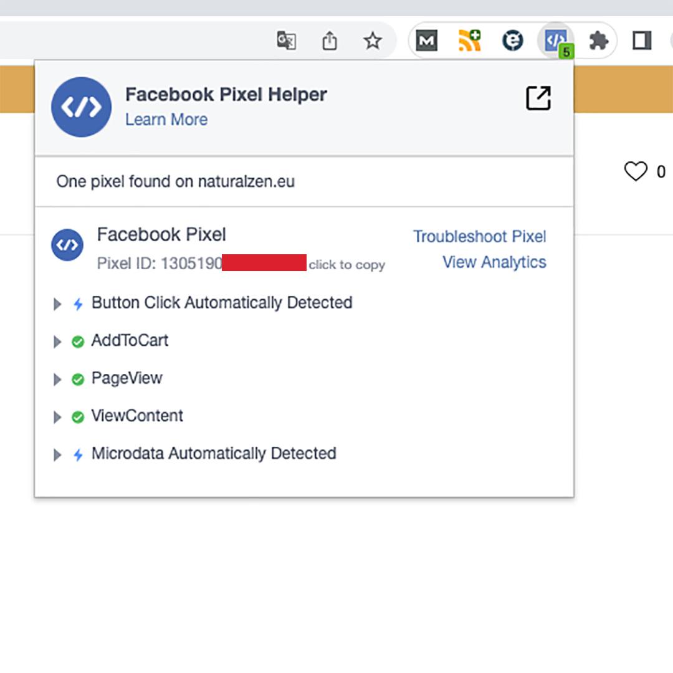
Task: Click the green check next to AddToCart
Action: tap(78, 341)
